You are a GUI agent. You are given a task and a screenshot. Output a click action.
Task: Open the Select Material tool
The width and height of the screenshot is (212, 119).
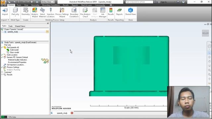tap(42, 13)
